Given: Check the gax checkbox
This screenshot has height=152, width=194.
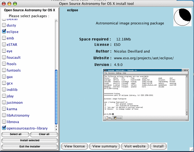Looking at the screenshot, I should [4, 77].
